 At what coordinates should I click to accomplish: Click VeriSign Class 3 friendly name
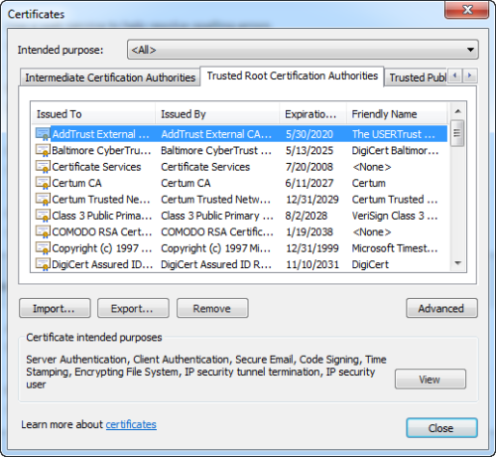395,216
